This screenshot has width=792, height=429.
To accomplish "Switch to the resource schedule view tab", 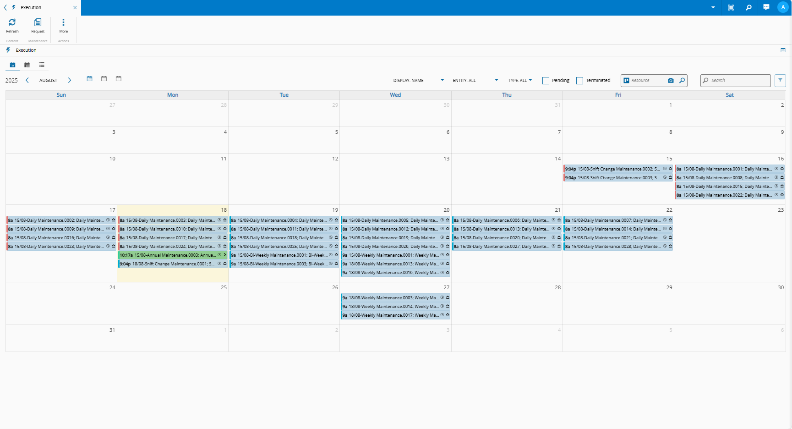I will coord(27,65).
